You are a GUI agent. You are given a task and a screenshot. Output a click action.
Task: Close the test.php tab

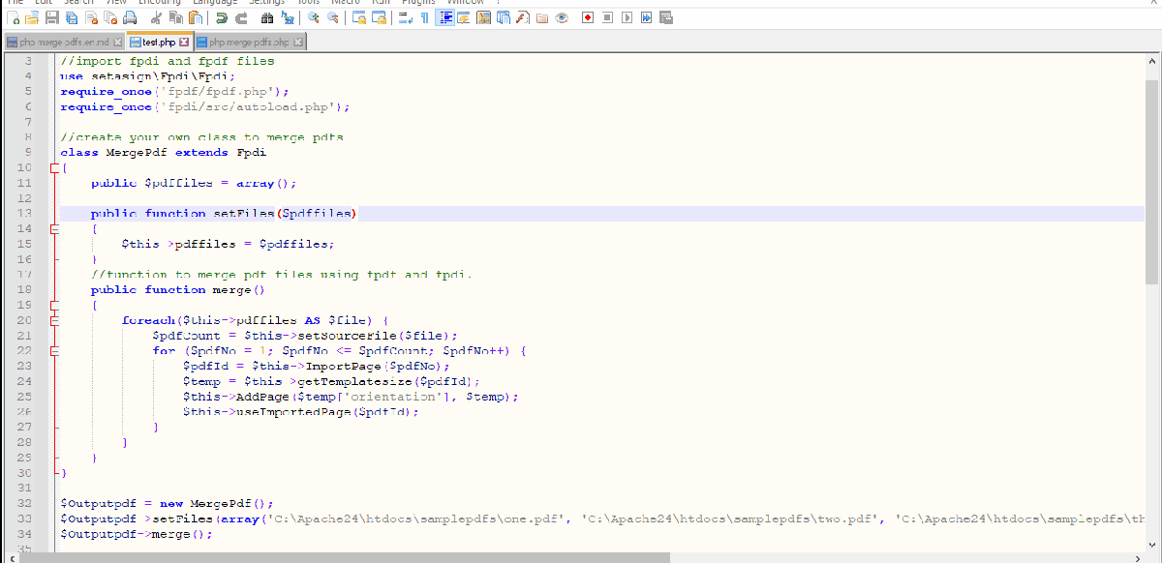183,42
